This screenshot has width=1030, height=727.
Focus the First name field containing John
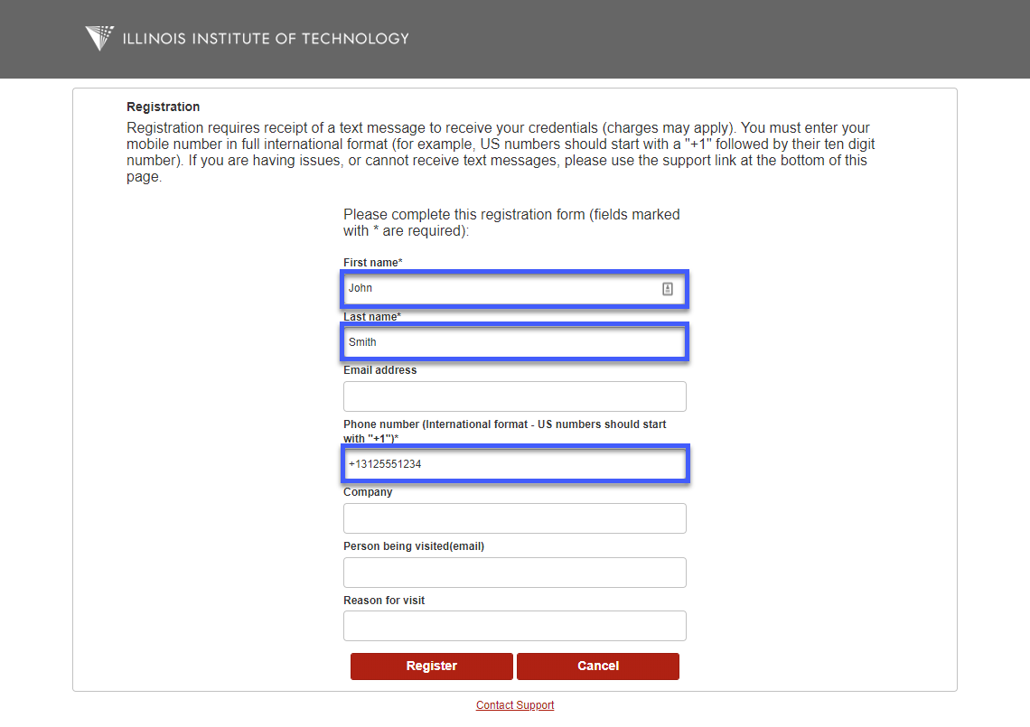[514, 289]
